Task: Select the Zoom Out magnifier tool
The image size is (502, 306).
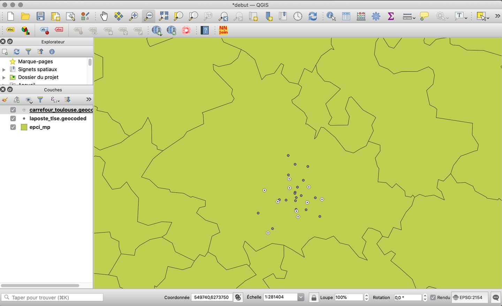Action: [x=149, y=16]
